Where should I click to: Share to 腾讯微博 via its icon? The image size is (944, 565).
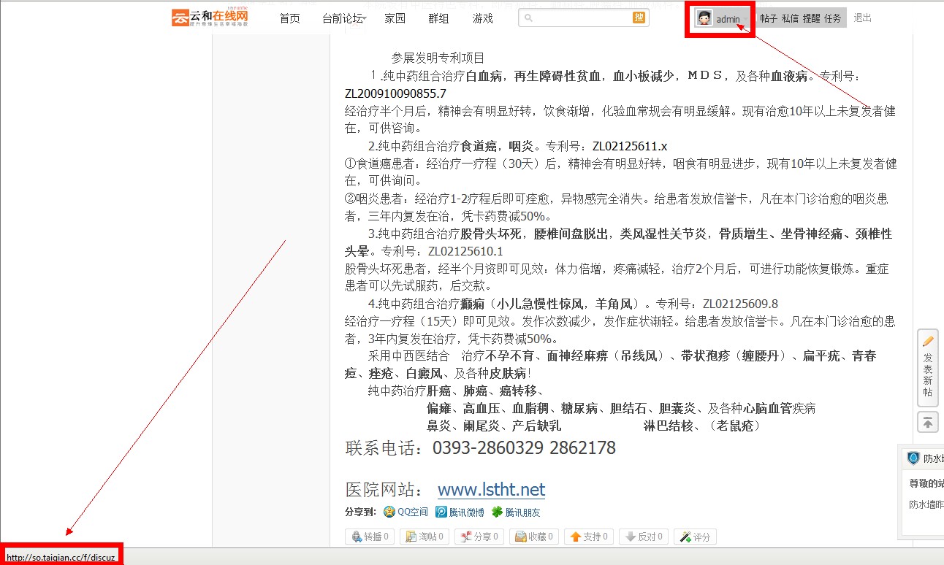pos(441,512)
